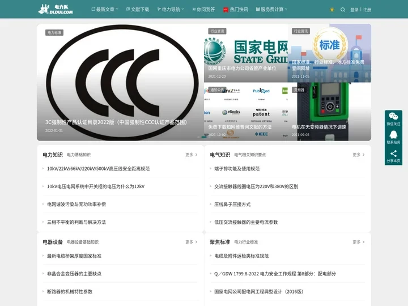Screen dimensions: 408x306
Task: Open 国家电网公司配电网工程典型设计（2016版）
Action: click(x=259, y=291)
